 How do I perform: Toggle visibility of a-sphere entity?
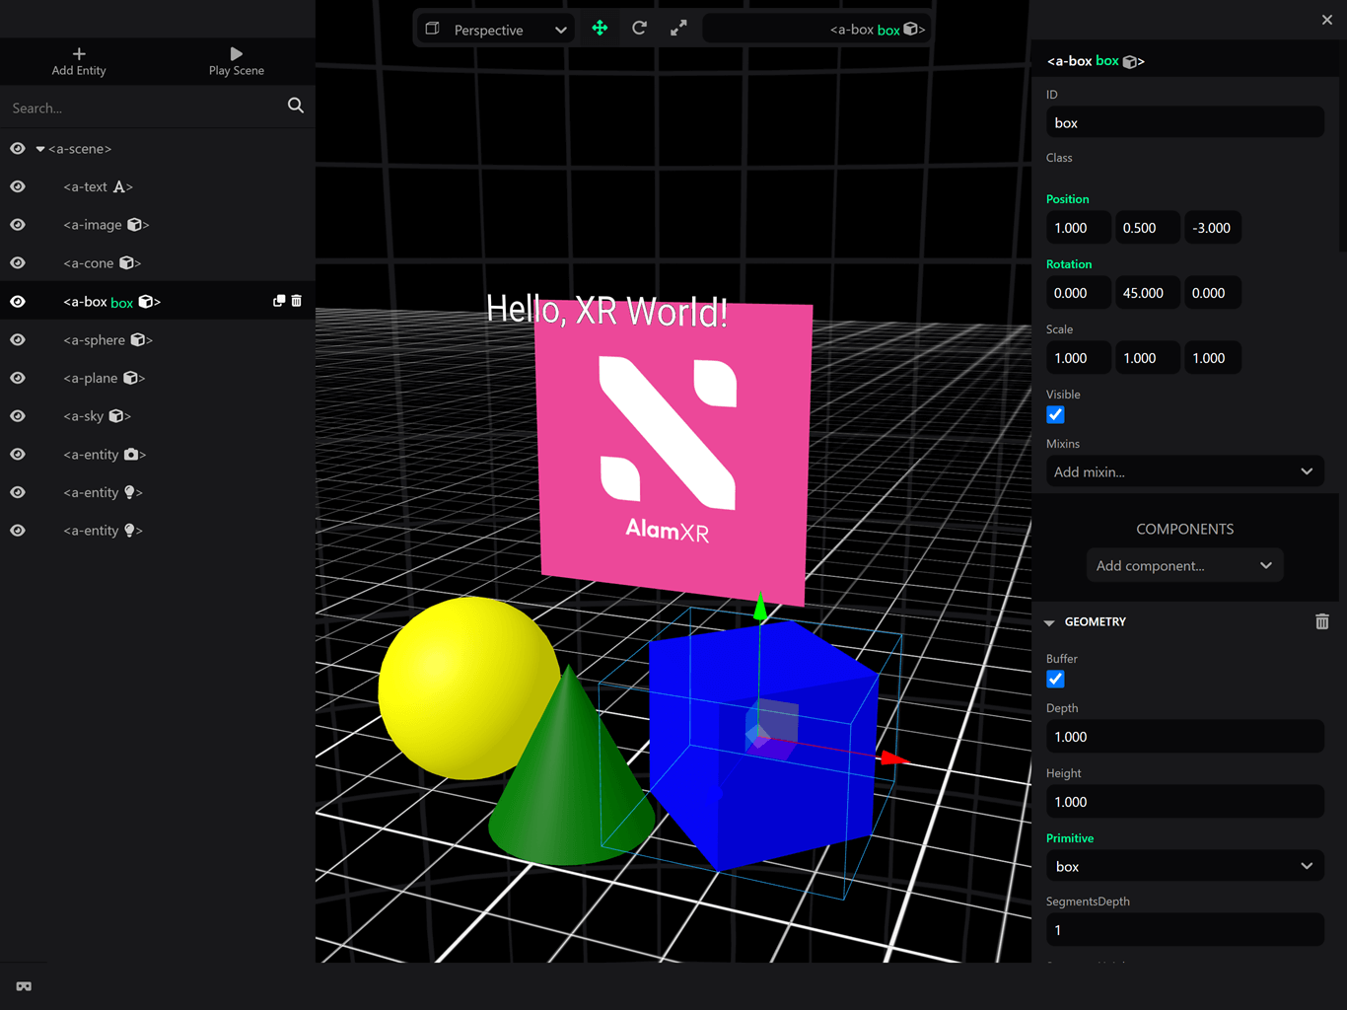coord(18,339)
